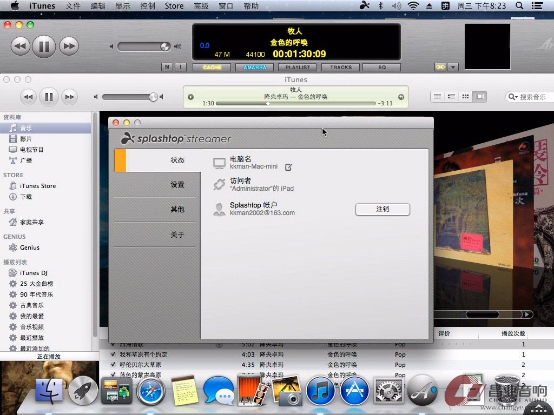Viewport: 554px width, 415px height.
Task: Switch to the 设置 tab in Splashtop Streamer
Action: click(x=157, y=185)
